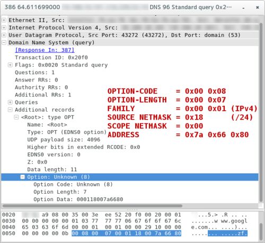
Task: Expand User Datagram Protocol node
Action: pyautogui.click(x=4, y=35)
